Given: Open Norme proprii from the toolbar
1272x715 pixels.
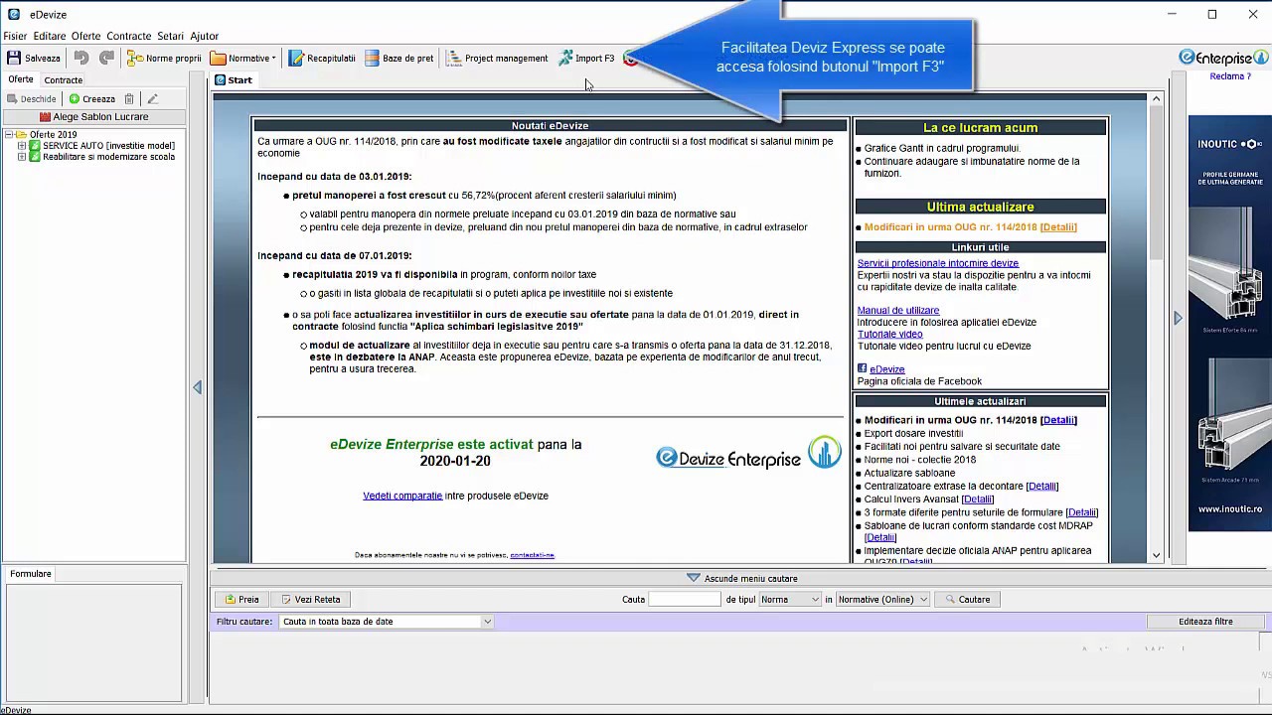Looking at the screenshot, I should pos(164,59).
